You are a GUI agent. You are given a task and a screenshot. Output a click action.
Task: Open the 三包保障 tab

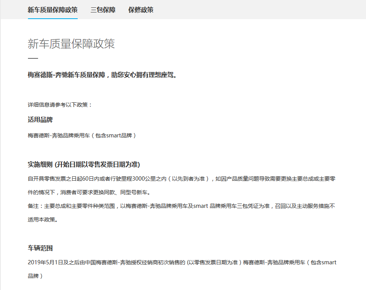pyautogui.click(x=103, y=10)
